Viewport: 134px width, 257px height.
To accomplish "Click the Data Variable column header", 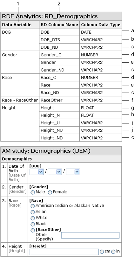I will [x=20, y=24].
